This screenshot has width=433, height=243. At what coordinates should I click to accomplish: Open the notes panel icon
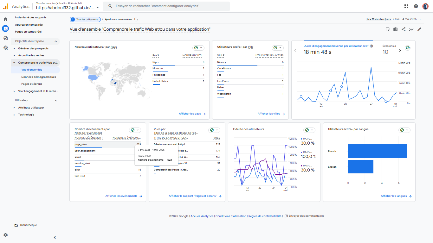tap(387, 29)
